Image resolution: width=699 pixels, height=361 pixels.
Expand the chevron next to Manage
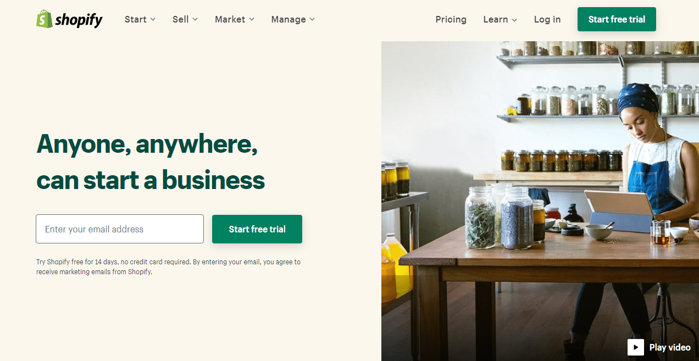point(312,20)
